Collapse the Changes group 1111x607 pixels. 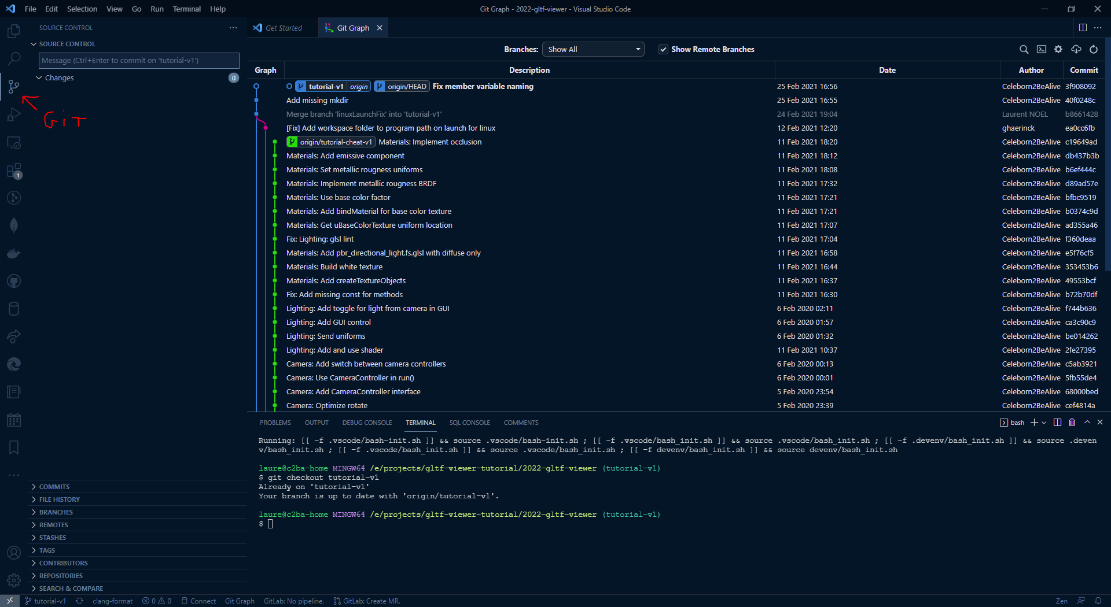[x=59, y=78]
